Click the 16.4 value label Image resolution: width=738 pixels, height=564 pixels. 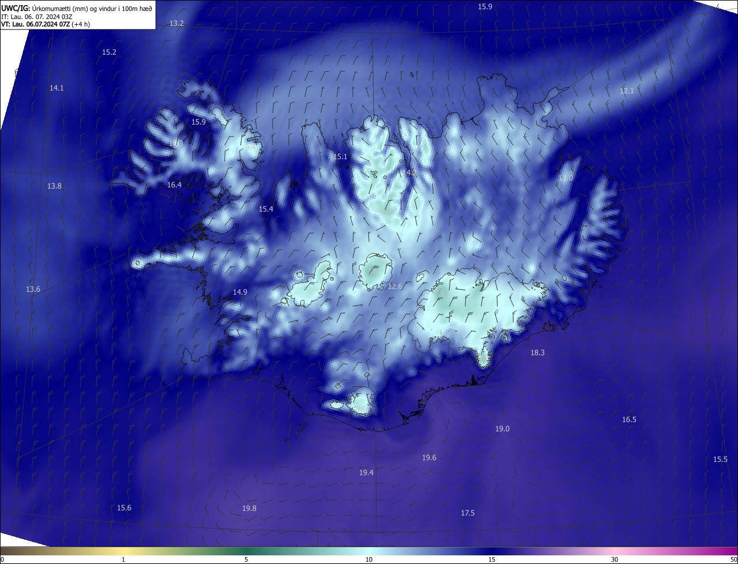(174, 185)
